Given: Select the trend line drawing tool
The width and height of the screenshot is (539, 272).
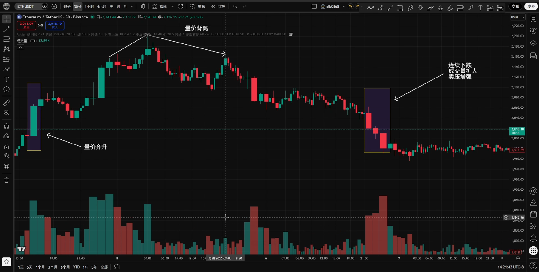Looking at the screenshot, I should (x=6, y=29).
